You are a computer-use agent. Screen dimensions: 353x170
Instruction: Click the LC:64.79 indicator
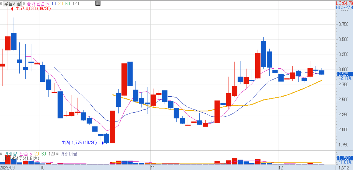click(x=344, y=3)
